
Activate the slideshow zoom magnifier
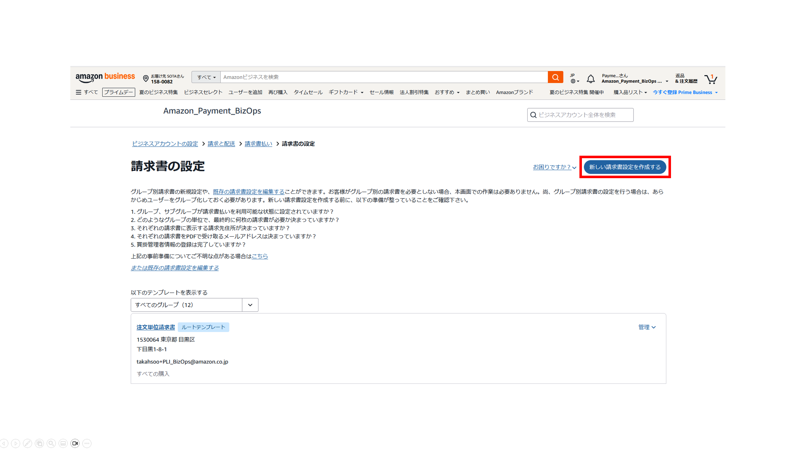click(x=51, y=443)
